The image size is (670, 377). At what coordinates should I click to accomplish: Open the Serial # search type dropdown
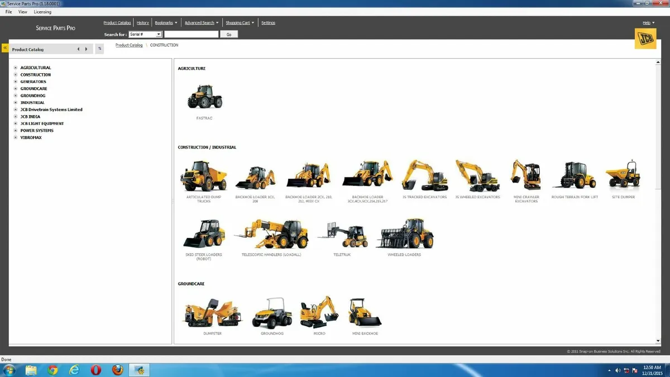point(145,34)
